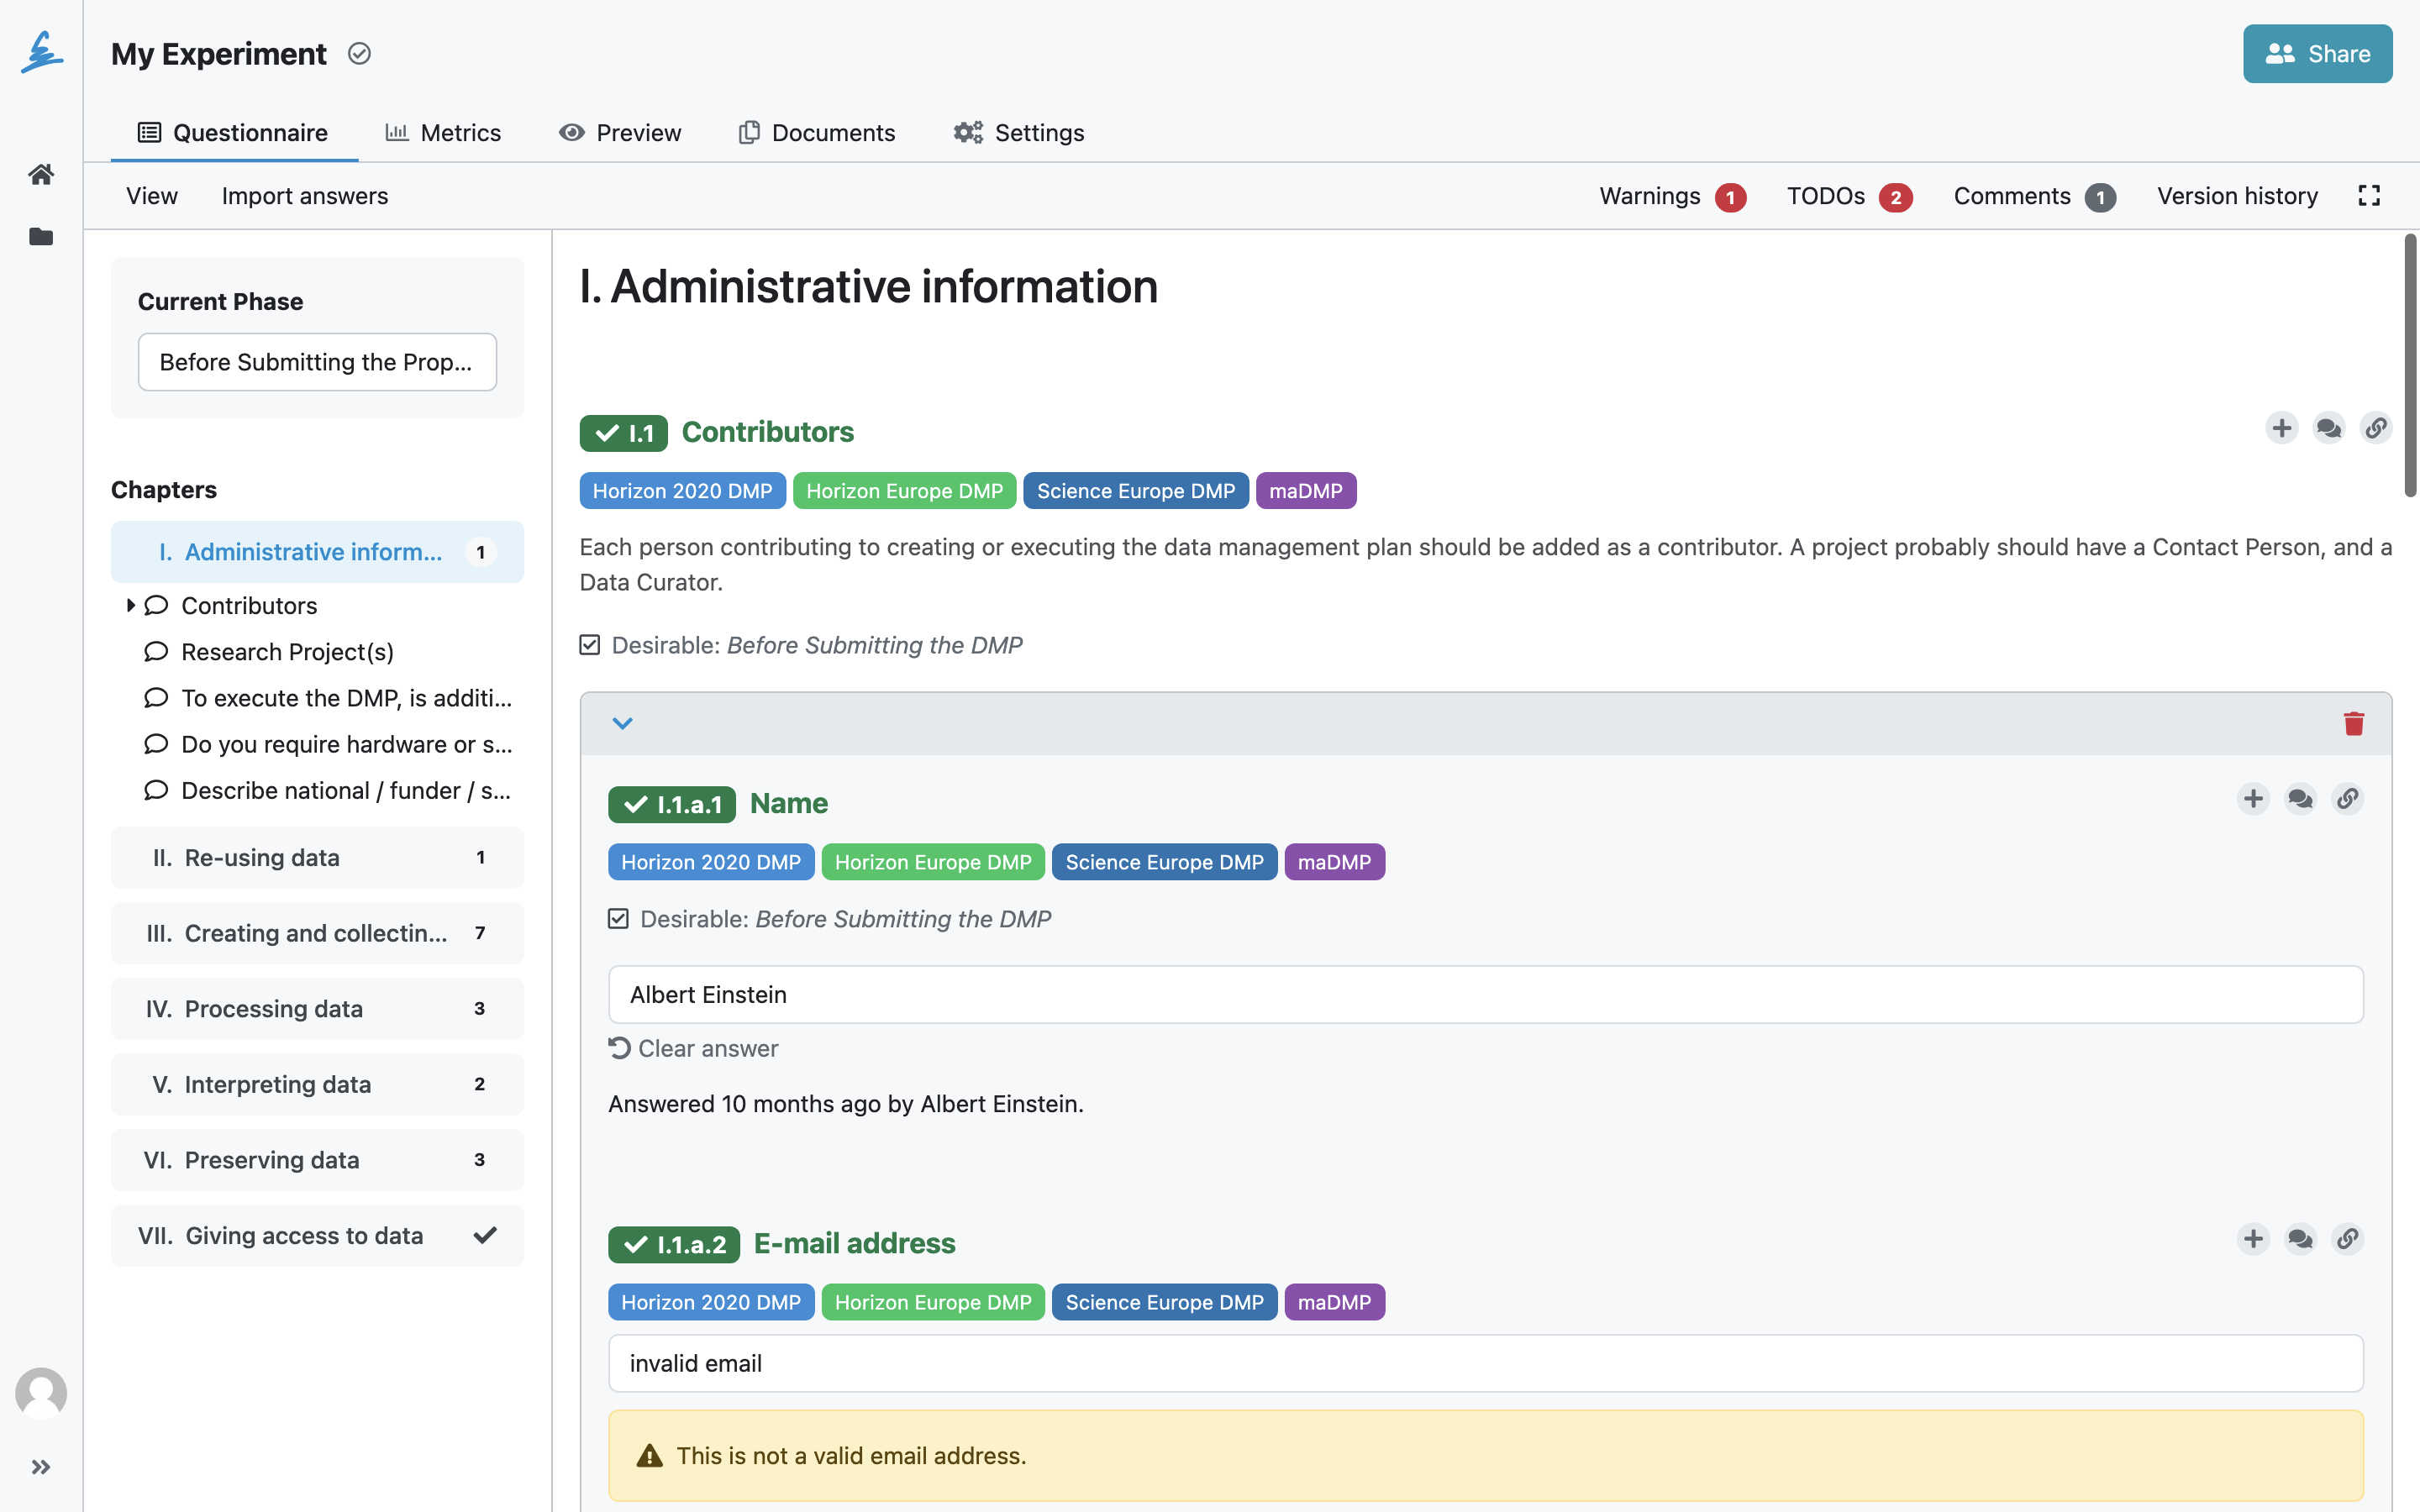Expand Contributors tree item arrow in chapters
Screen dimensions: 2420x1512
coord(130,605)
